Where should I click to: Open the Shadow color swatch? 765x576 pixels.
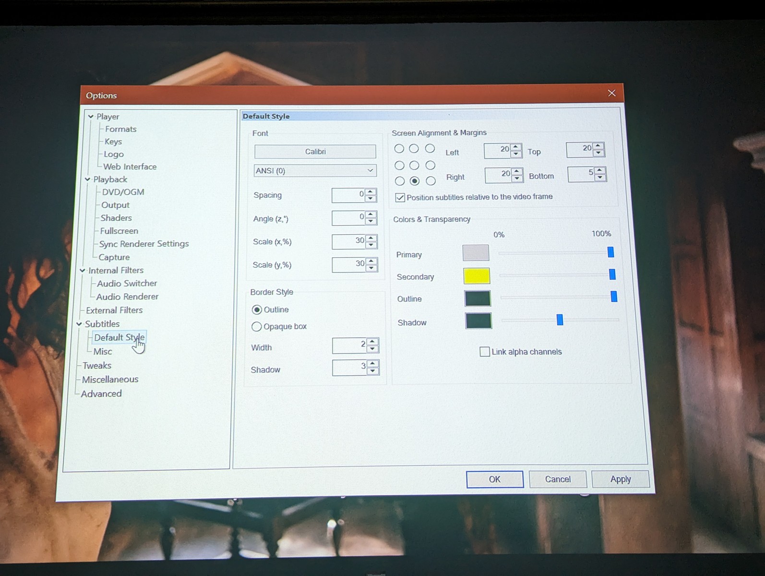(x=478, y=321)
